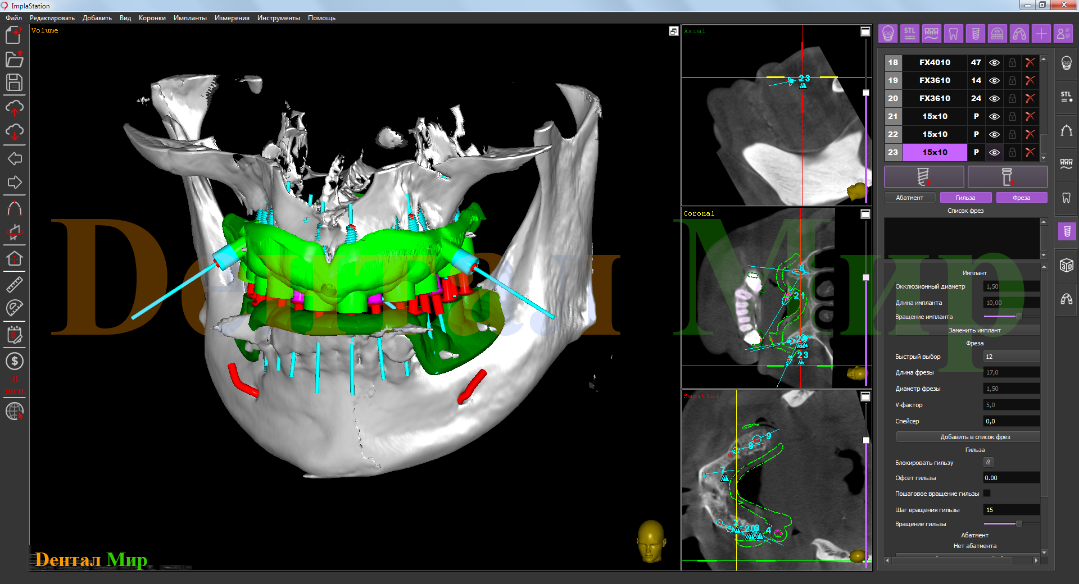Open patient info top toolbar icon
Viewport: 1079px width, 584px height.
[x=1063, y=34]
